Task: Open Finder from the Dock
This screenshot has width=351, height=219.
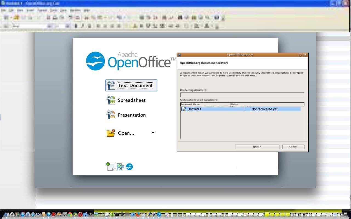Action: [7, 214]
